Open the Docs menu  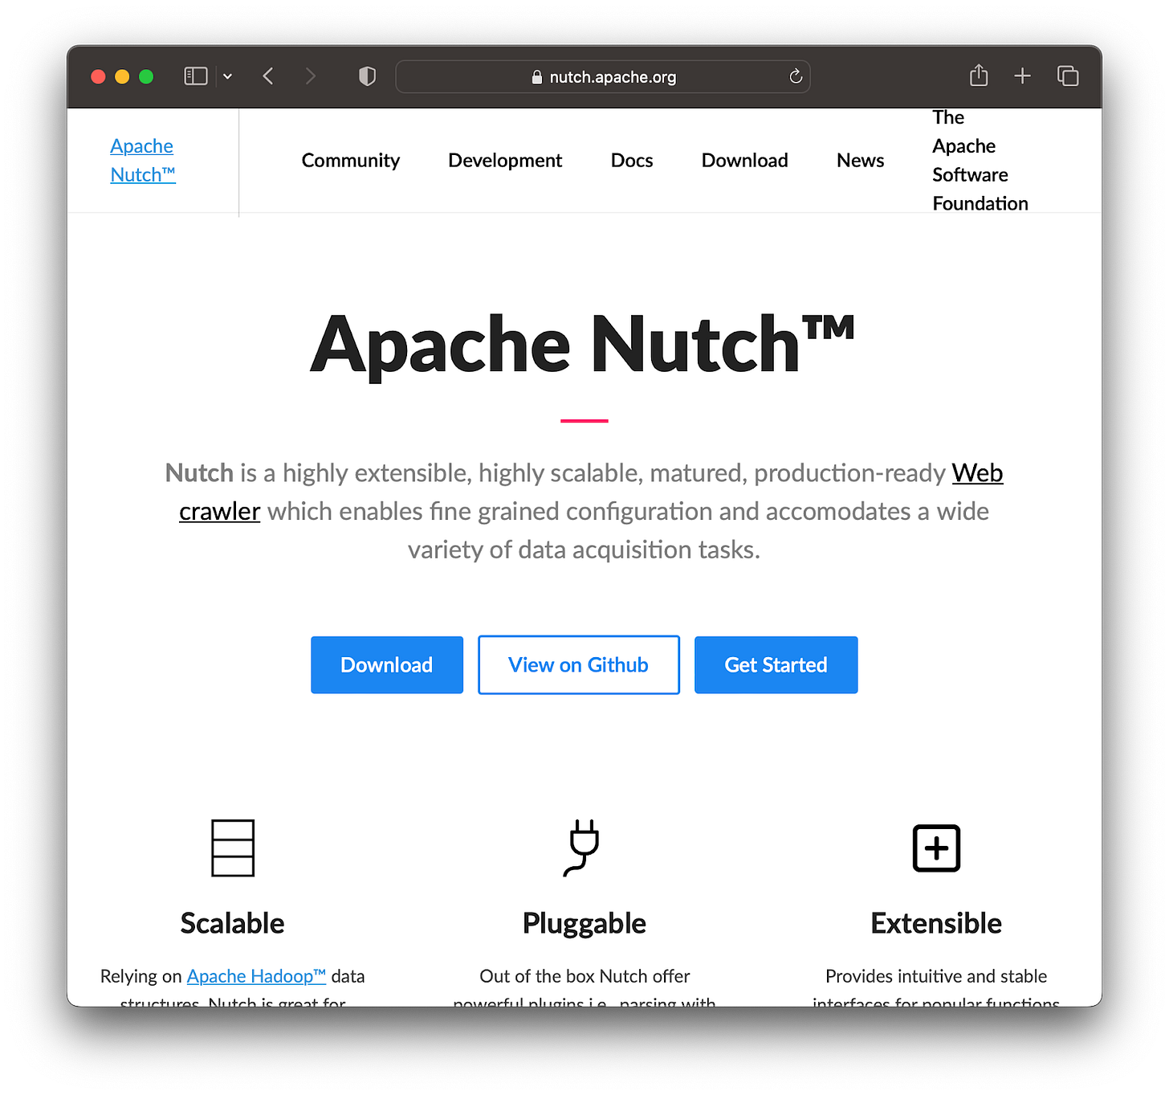(632, 161)
